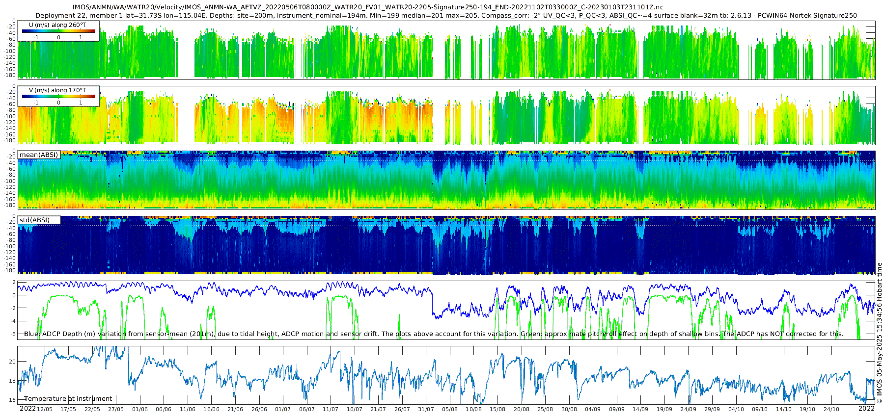The width and height of the screenshot is (884, 417).
Task: Click the 12/05 date tick
Action: point(44,409)
